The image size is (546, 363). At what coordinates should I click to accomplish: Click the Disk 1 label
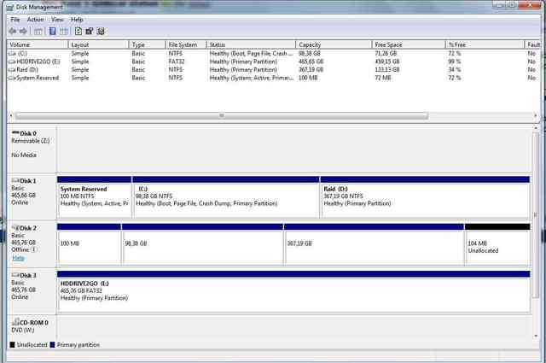click(28, 181)
